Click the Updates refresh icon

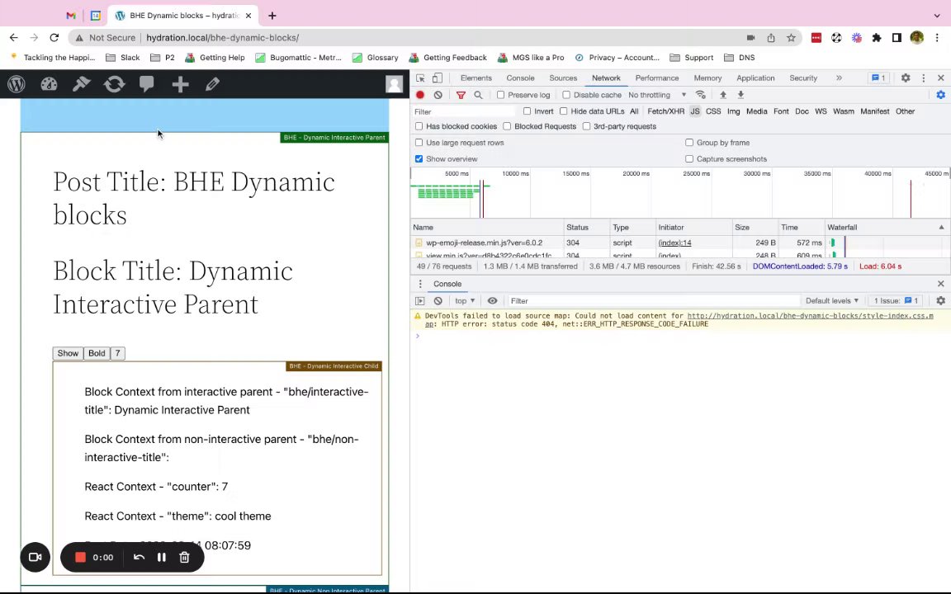tap(114, 84)
